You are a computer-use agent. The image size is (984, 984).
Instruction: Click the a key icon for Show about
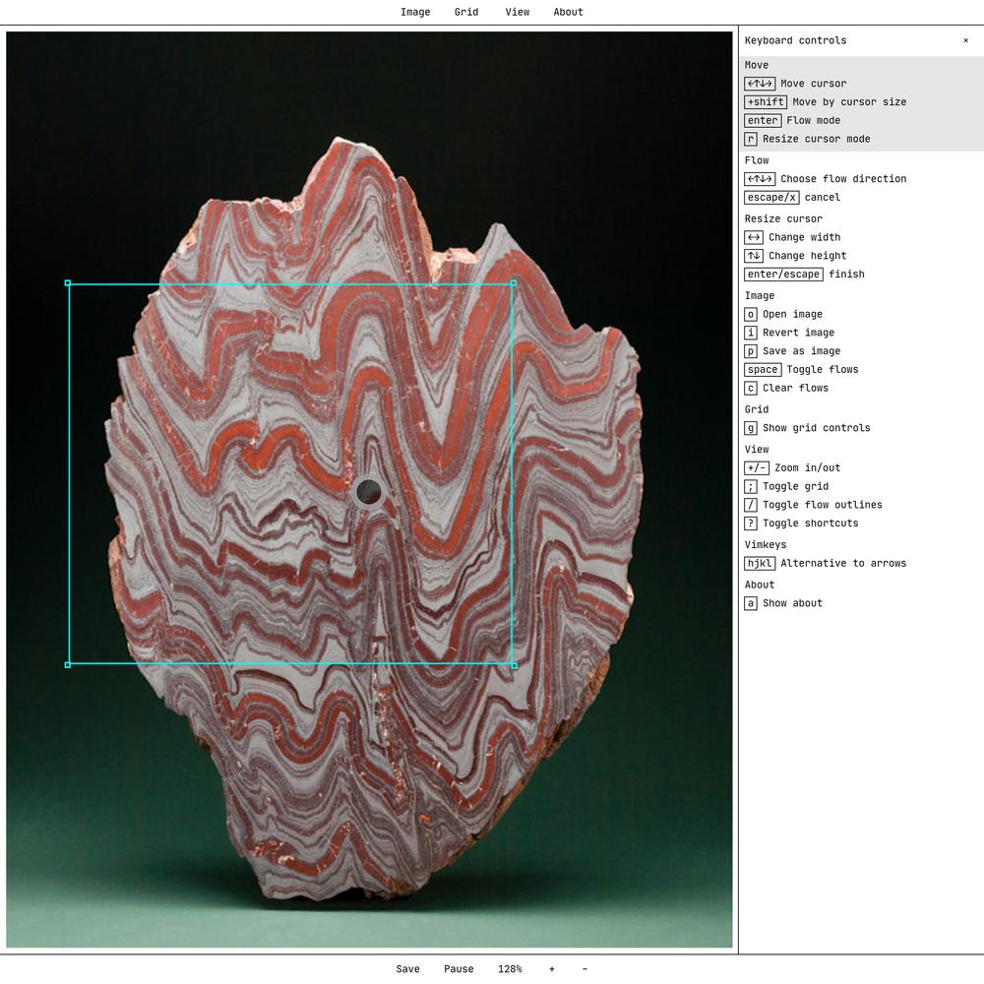(751, 603)
